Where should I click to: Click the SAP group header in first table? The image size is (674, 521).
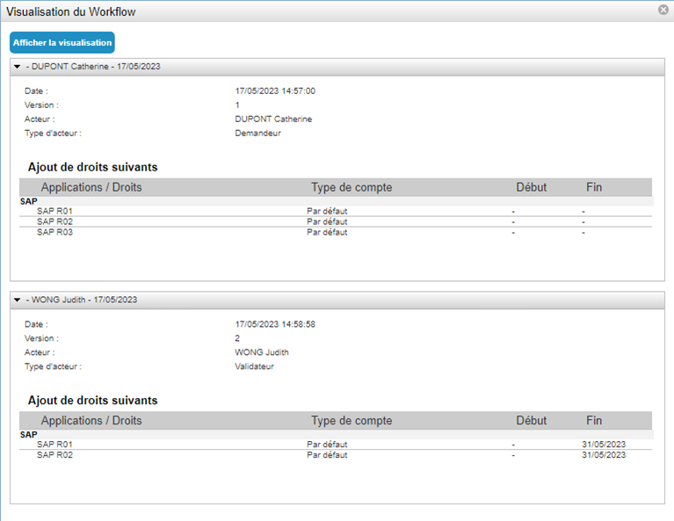click(29, 201)
